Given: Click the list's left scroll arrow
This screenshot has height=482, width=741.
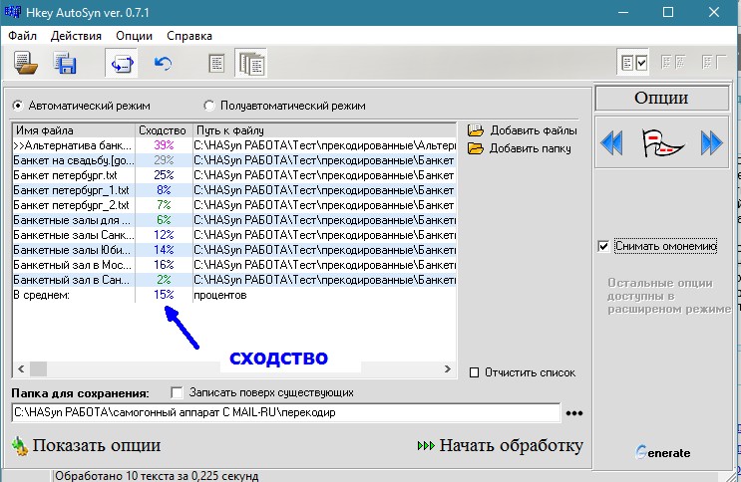Looking at the screenshot, I should pos(21,368).
